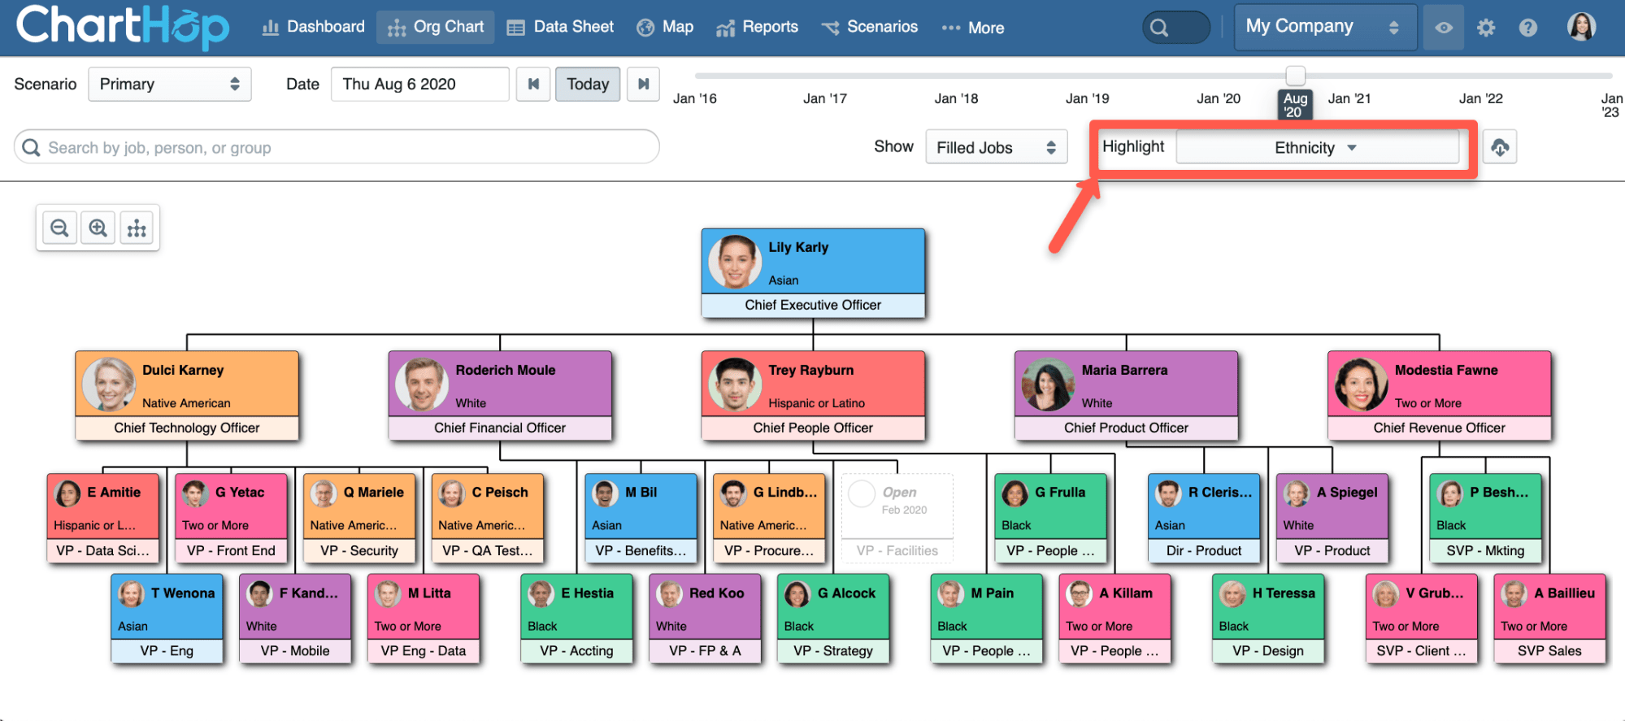
Task: Click the VP - Accting job label
Action: coord(577,651)
